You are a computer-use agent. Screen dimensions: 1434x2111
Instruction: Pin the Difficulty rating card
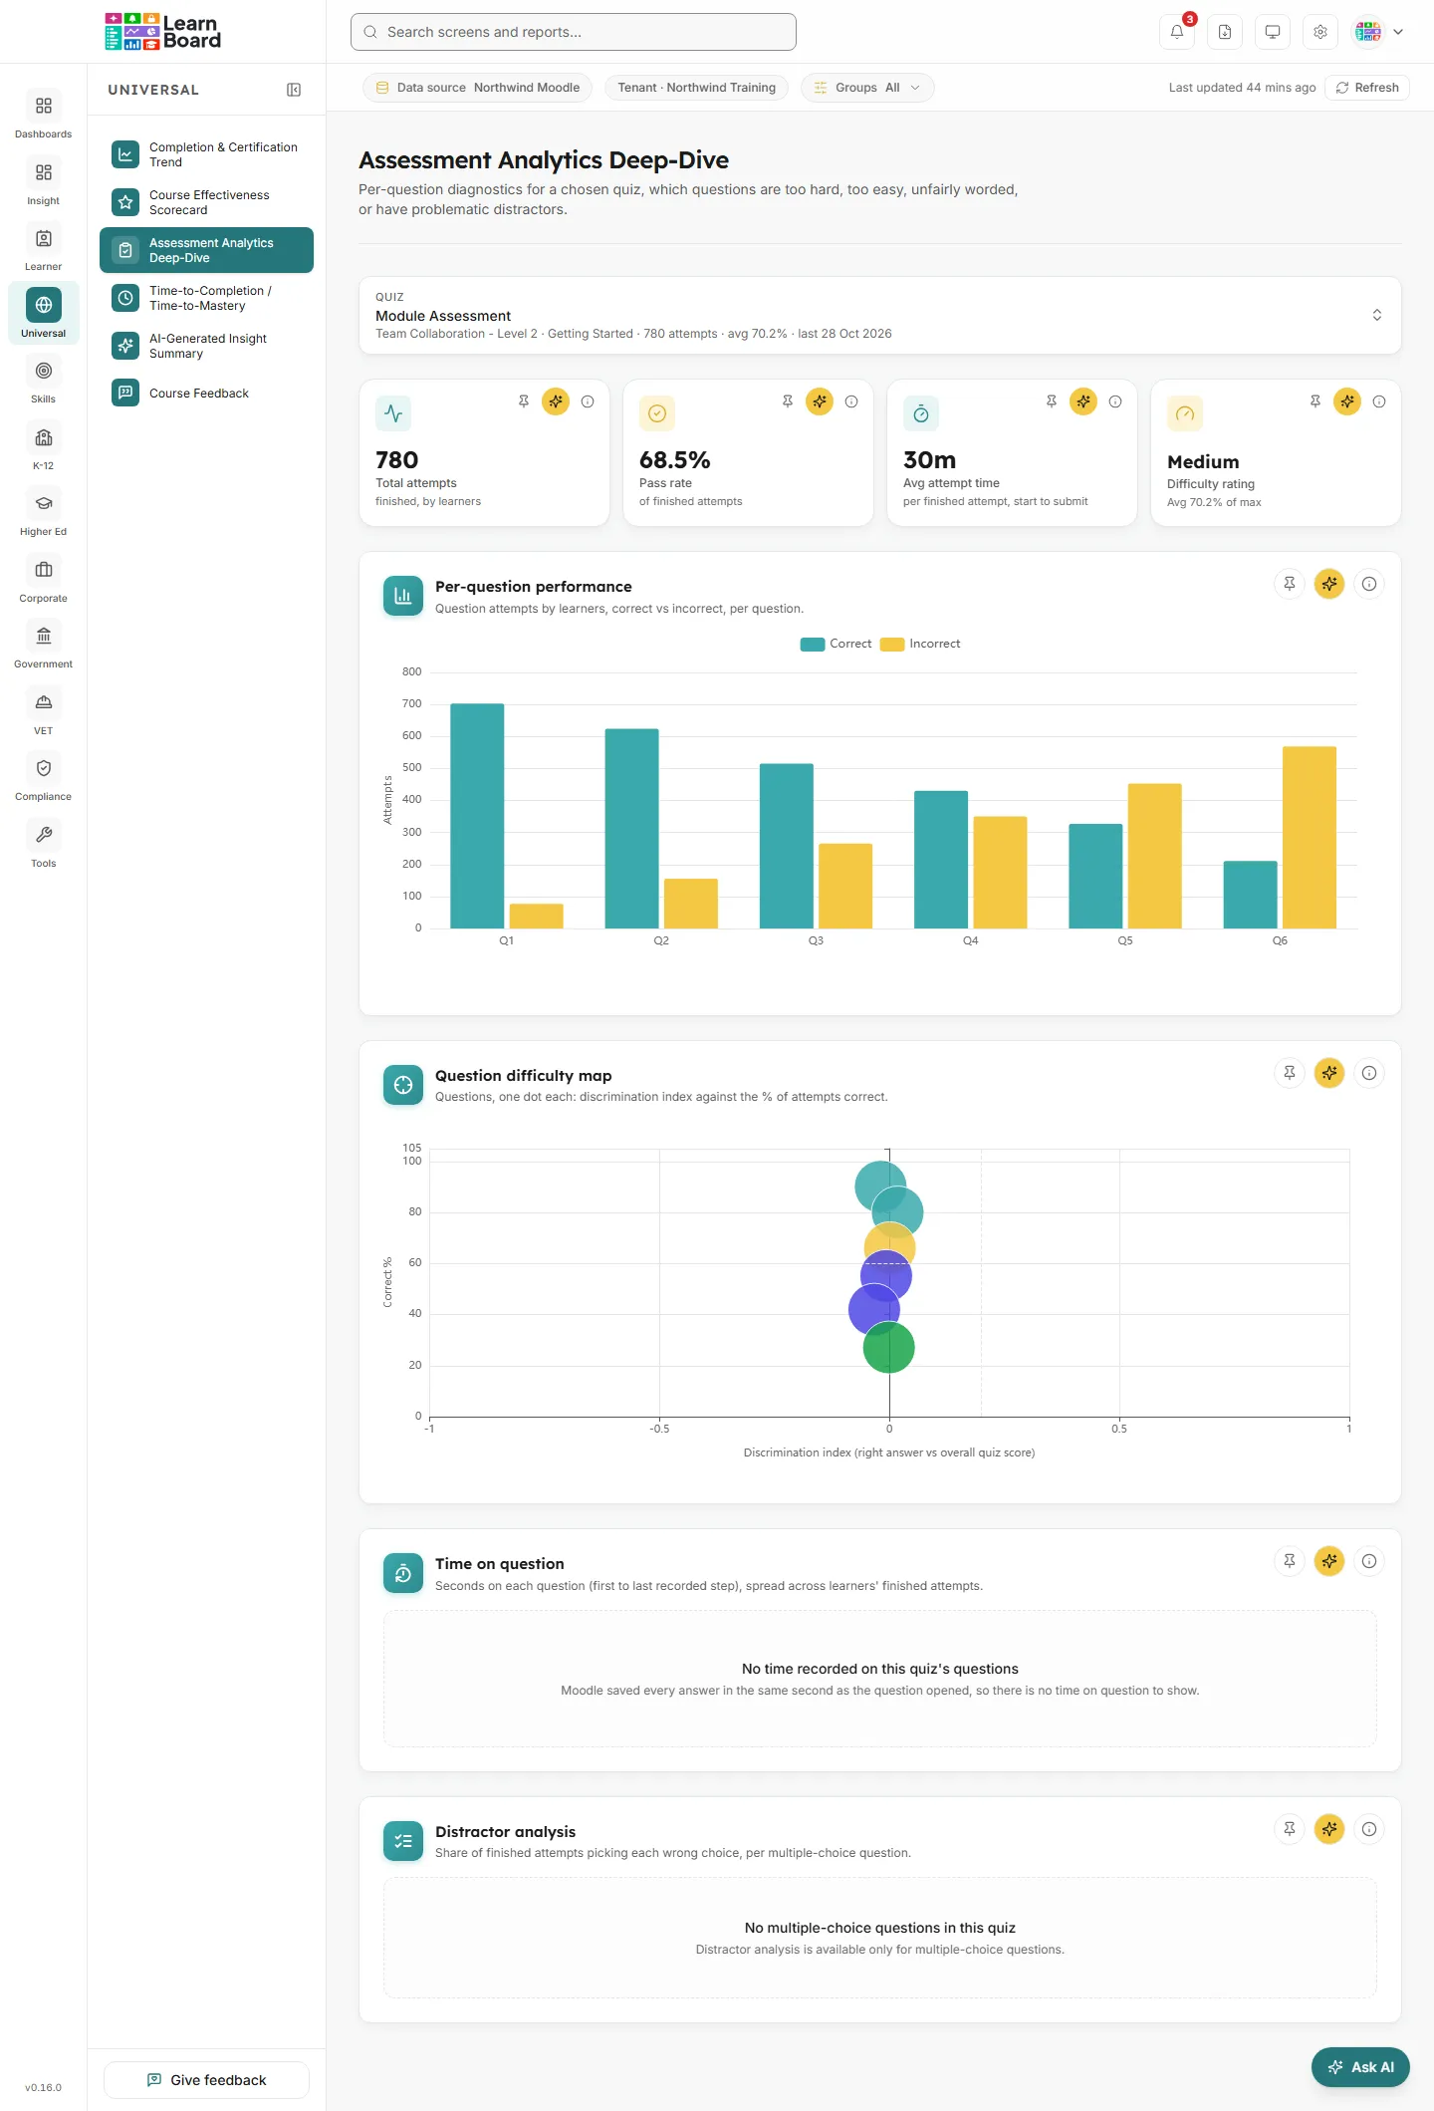[1315, 401]
